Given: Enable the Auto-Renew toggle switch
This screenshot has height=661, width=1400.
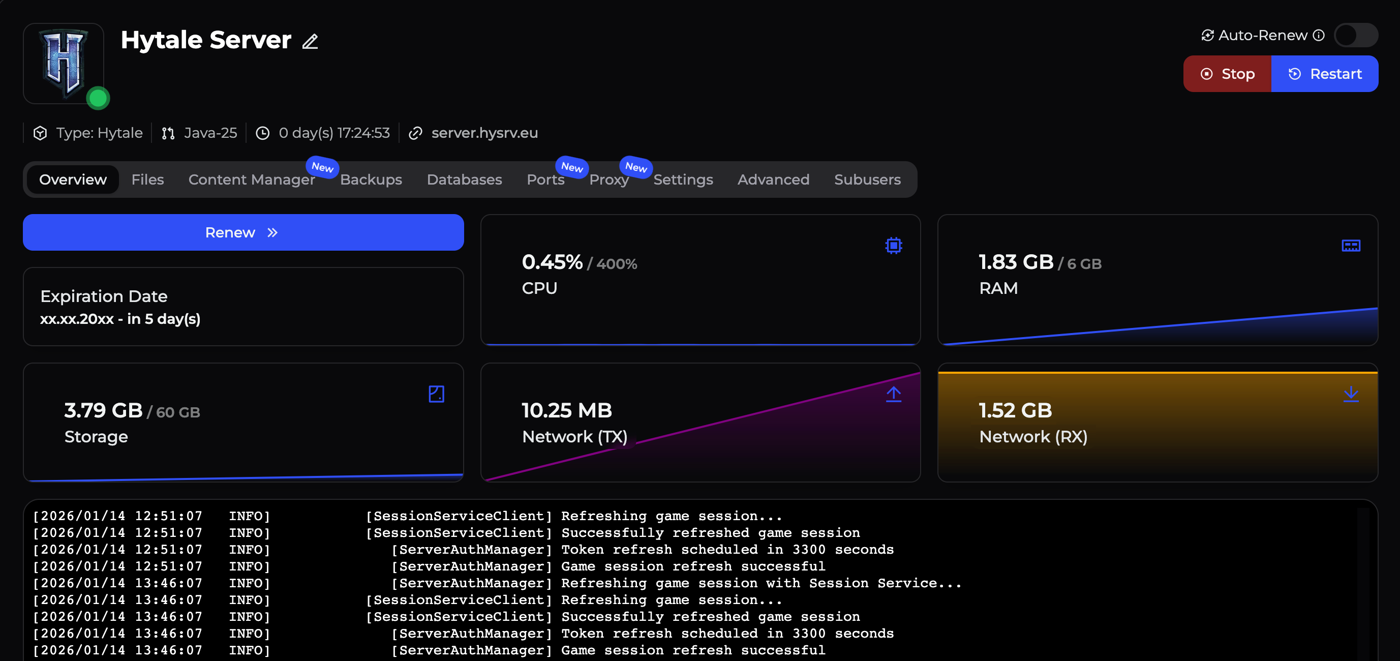Looking at the screenshot, I should [1355, 35].
